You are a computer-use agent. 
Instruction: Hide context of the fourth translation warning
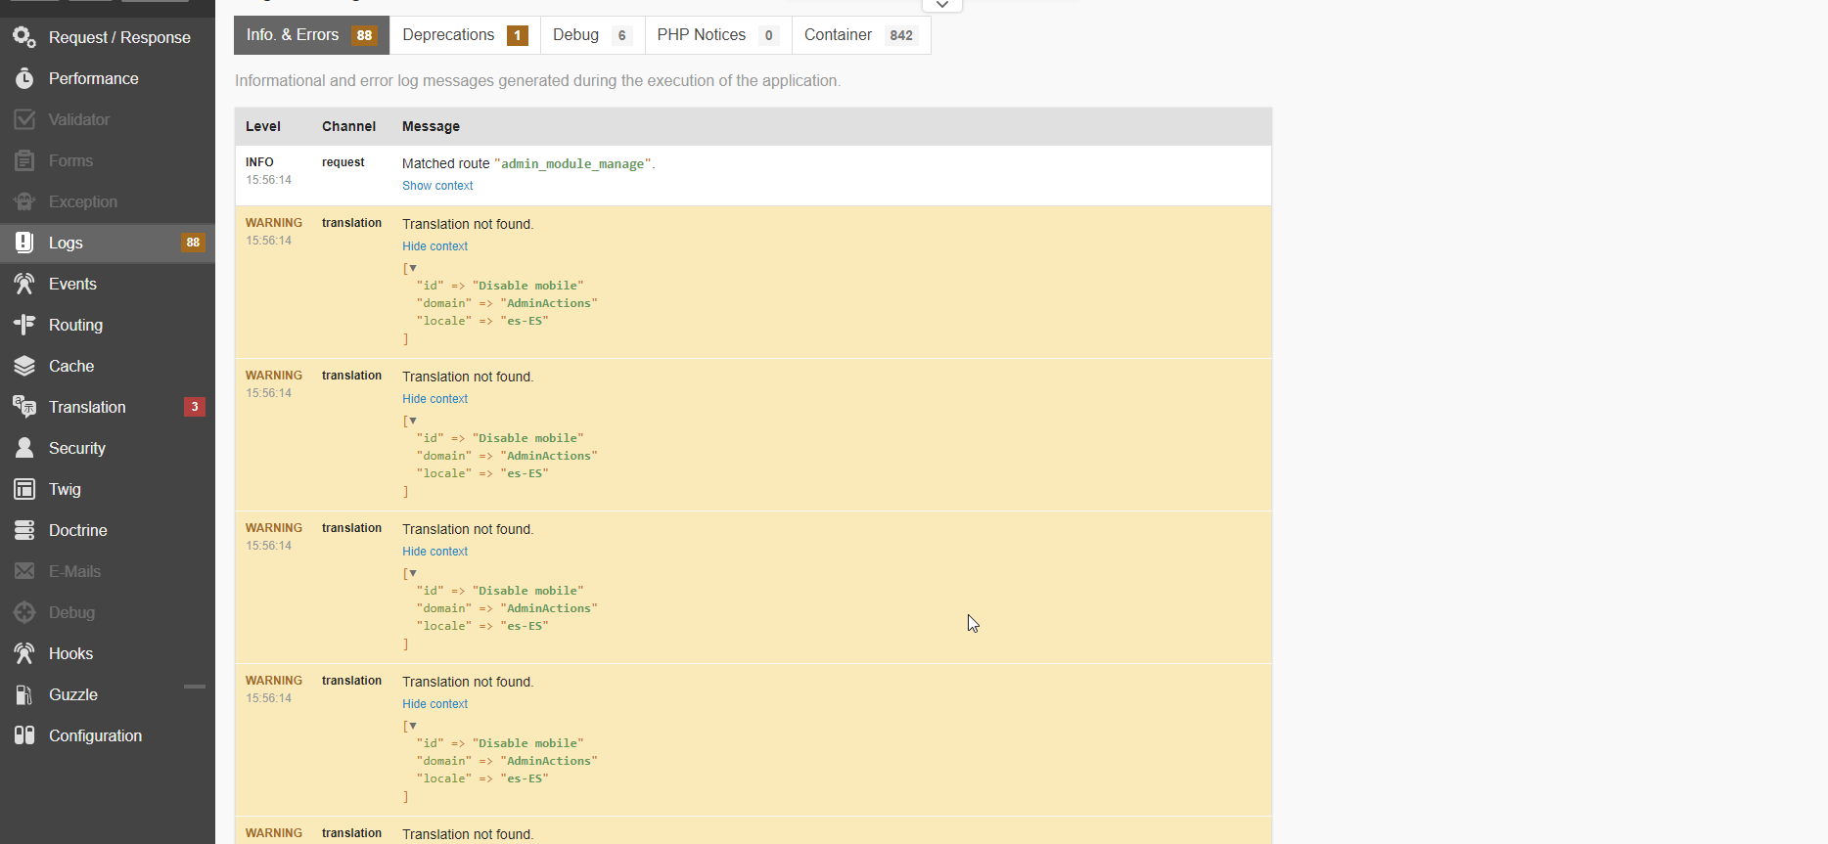(434, 704)
